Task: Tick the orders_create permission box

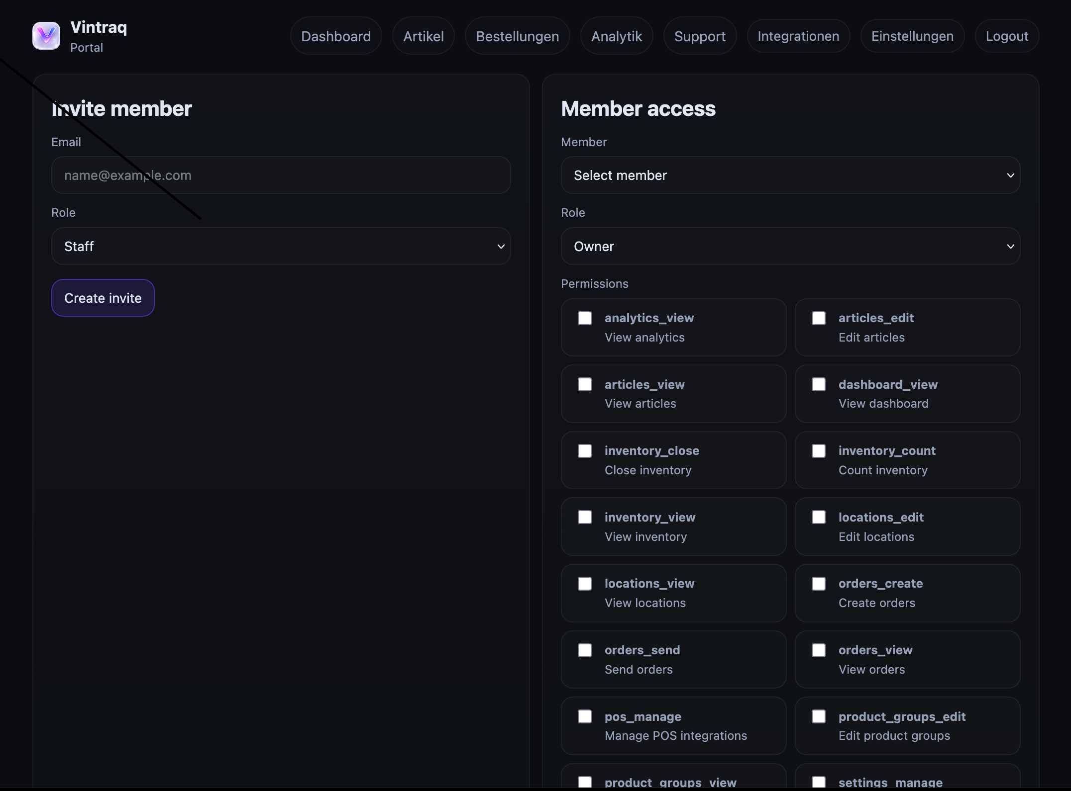Action: 818,584
